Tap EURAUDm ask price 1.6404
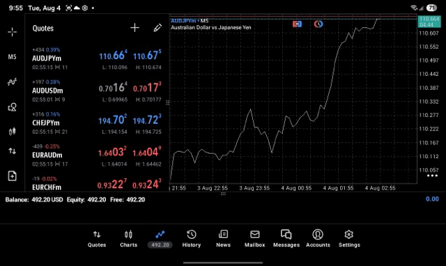Image resolution: width=446 pixels, height=266 pixels. coord(147,152)
